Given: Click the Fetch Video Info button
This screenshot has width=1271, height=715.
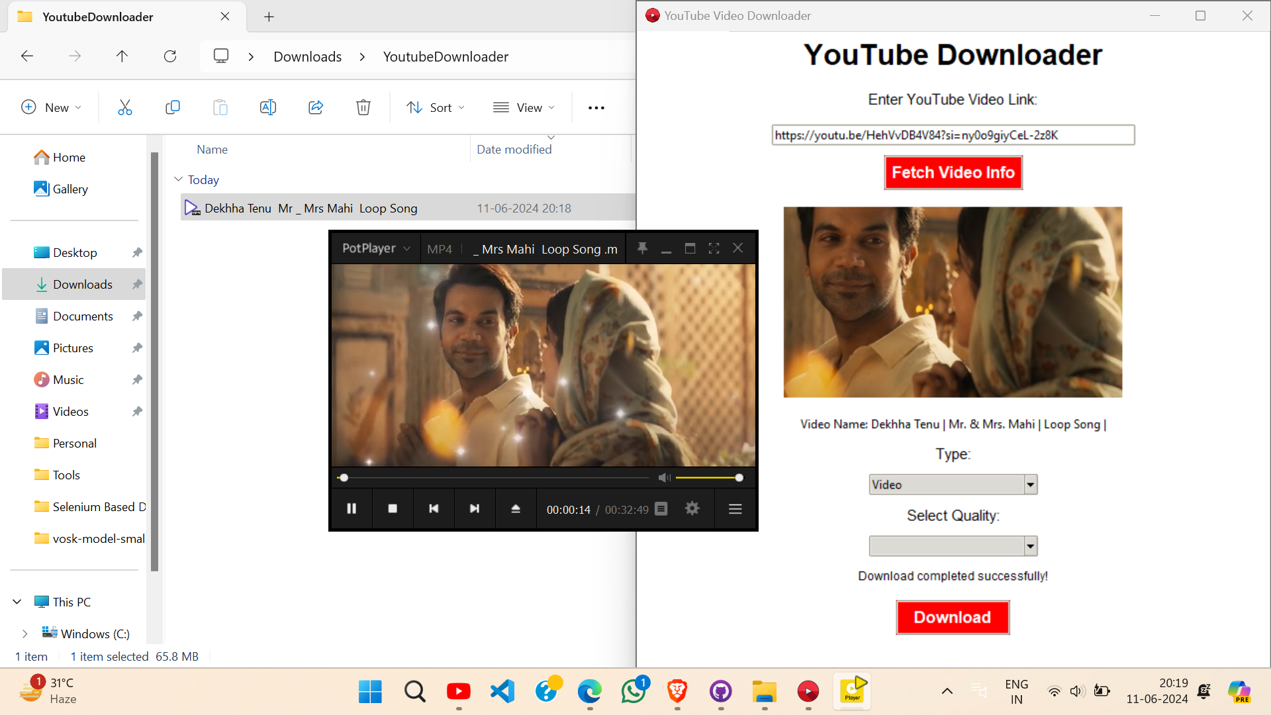Looking at the screenshot, I should [x=953, y=172].
